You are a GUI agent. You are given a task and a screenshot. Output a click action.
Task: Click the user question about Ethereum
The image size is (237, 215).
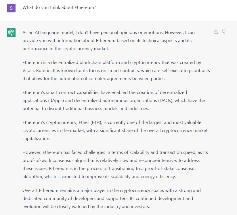click(x=59, y=7)
